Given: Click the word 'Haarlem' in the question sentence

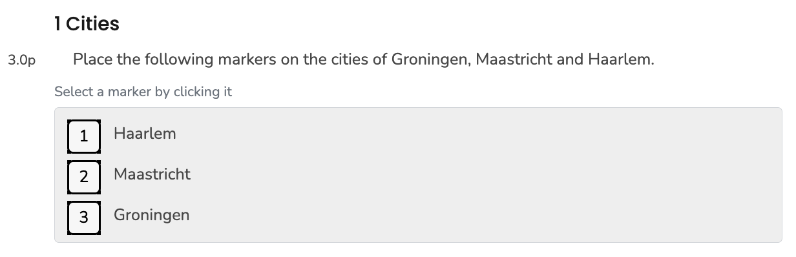Looking at the screenshot, I should pos(620,59).
